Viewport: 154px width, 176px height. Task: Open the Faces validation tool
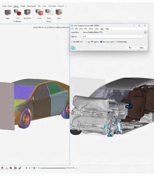(x=18, y=14)
